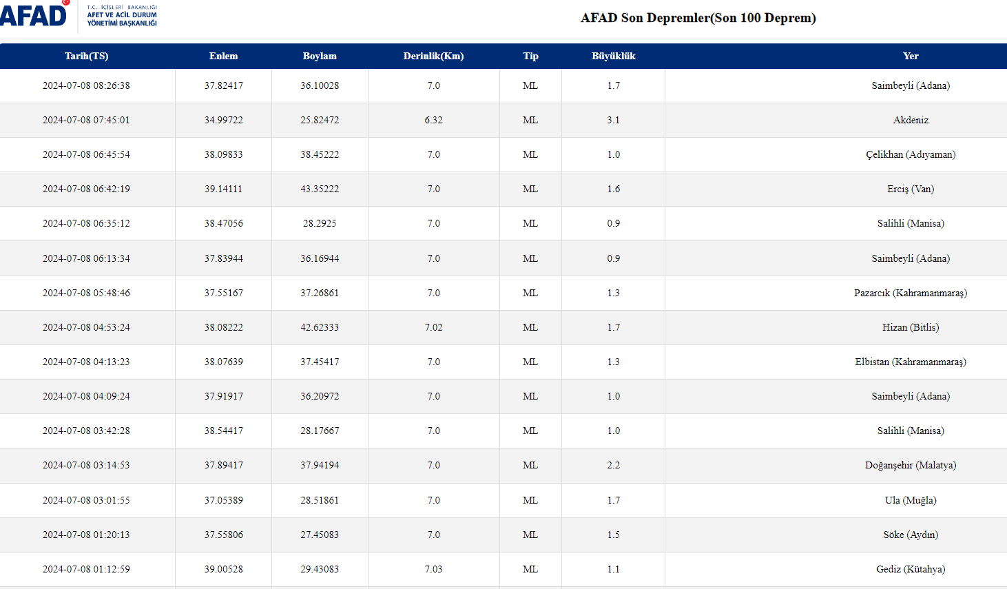The image size is (1007, 589).
Task: Click longitude value 28.2925
Action: point(320,223)
